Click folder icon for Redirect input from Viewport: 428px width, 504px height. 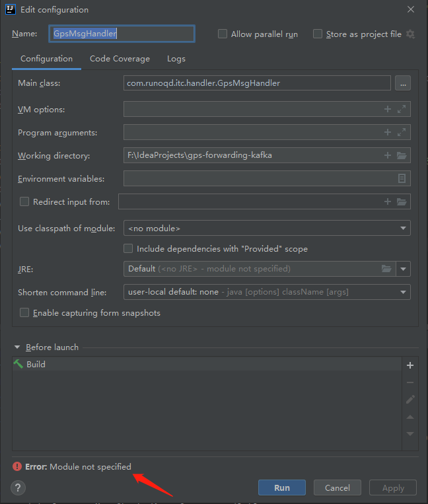click(x=402, y=201)
